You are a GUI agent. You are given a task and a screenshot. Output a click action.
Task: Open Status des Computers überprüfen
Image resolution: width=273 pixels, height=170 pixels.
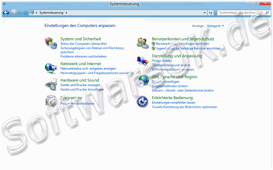84,44
